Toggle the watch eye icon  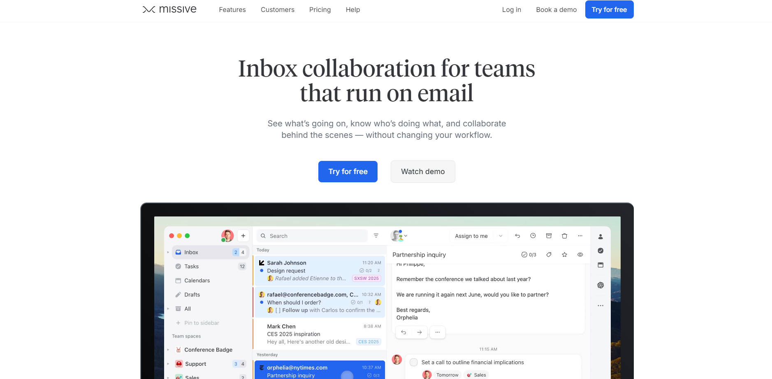(580, 255)
